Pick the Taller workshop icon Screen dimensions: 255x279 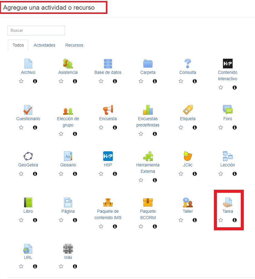click(x=188, y=202)
